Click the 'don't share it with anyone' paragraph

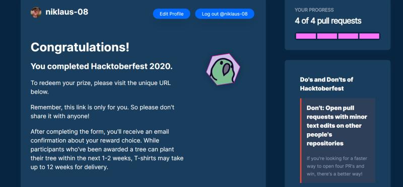point(102,112)
